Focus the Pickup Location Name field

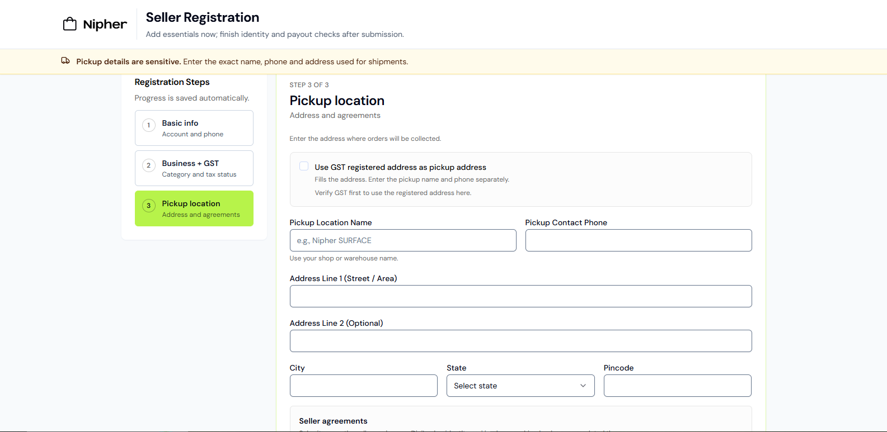403,240
